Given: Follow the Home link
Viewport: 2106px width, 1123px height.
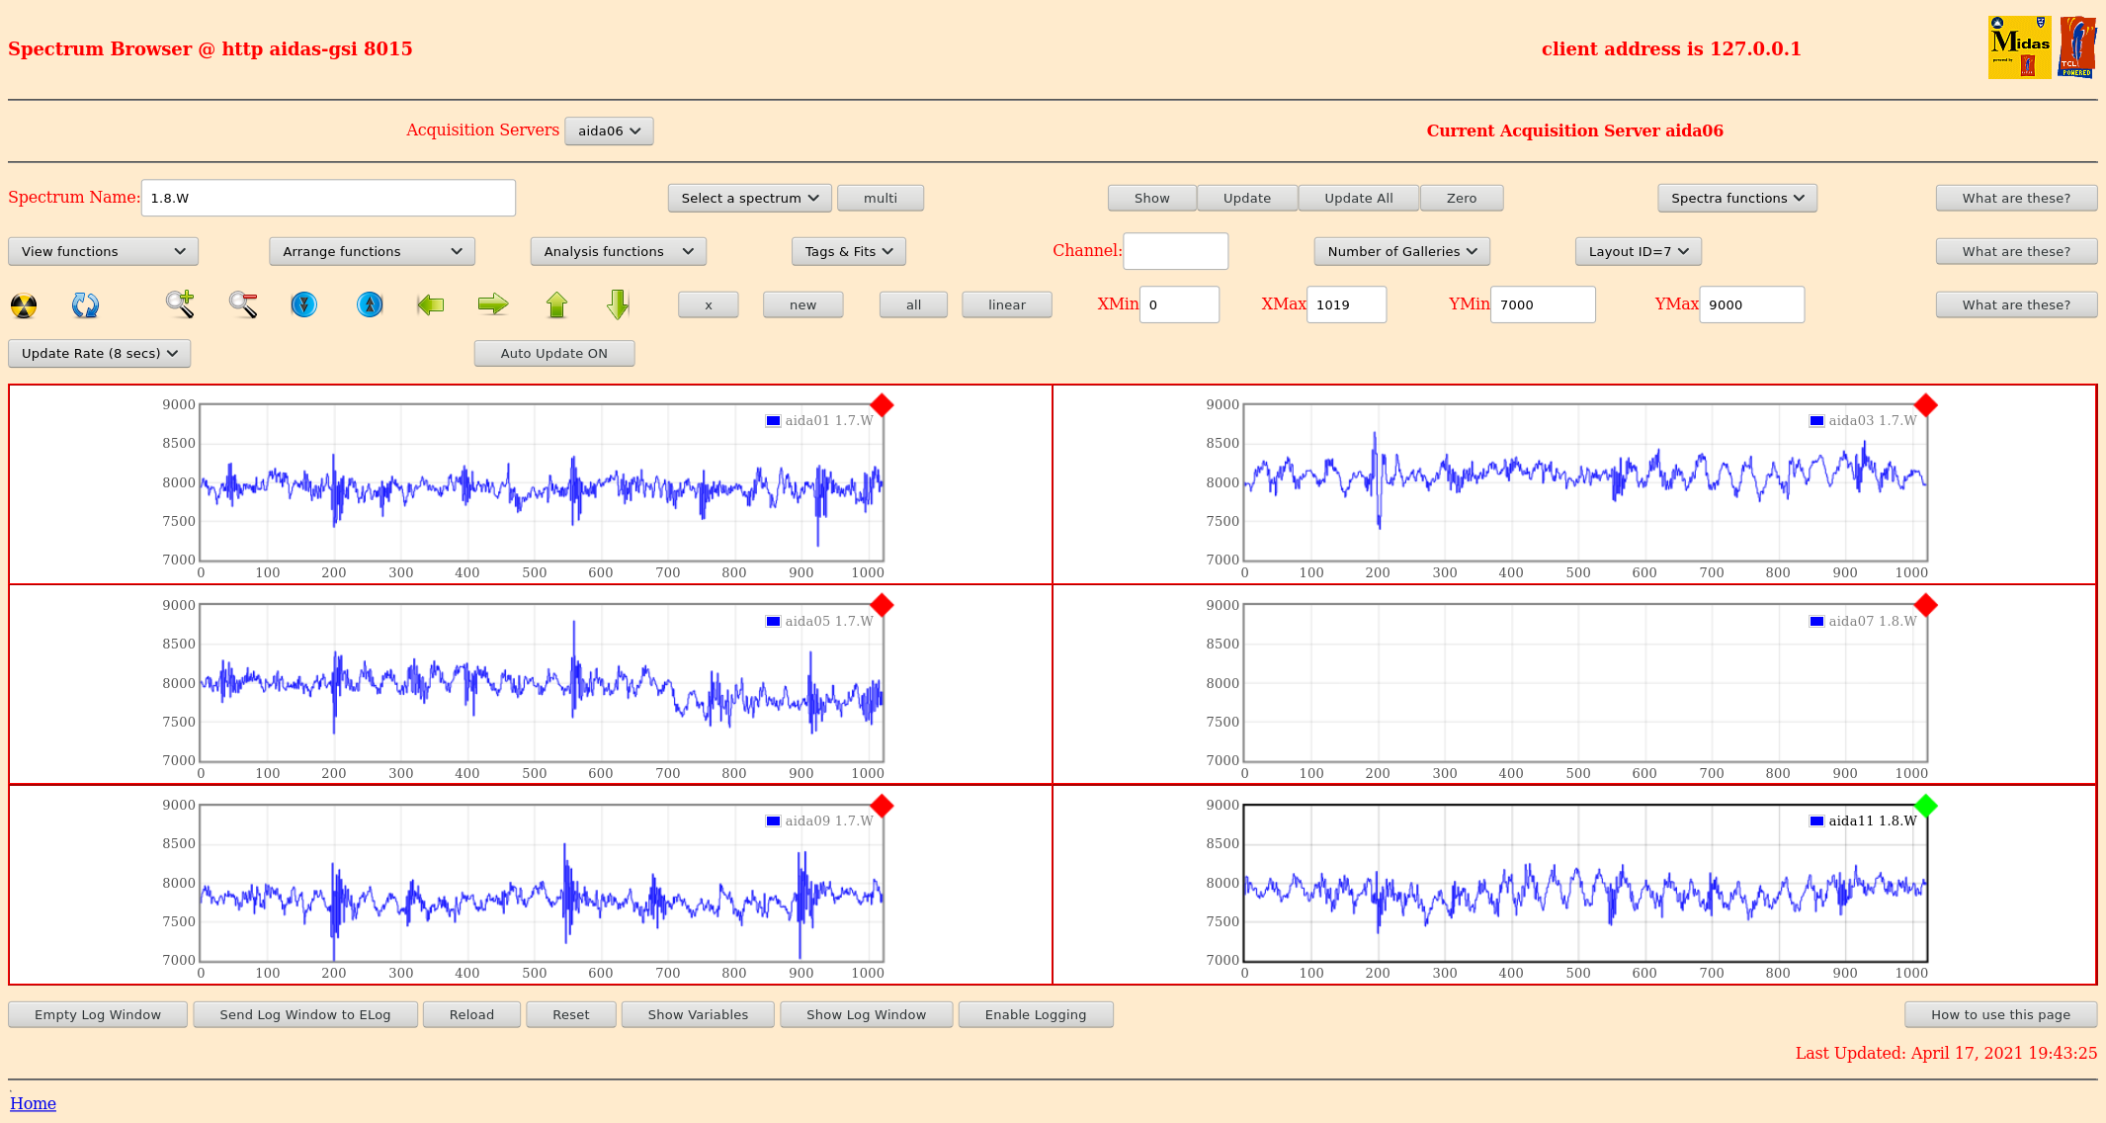Looking at the screenshot, I should pos(33,1103).
